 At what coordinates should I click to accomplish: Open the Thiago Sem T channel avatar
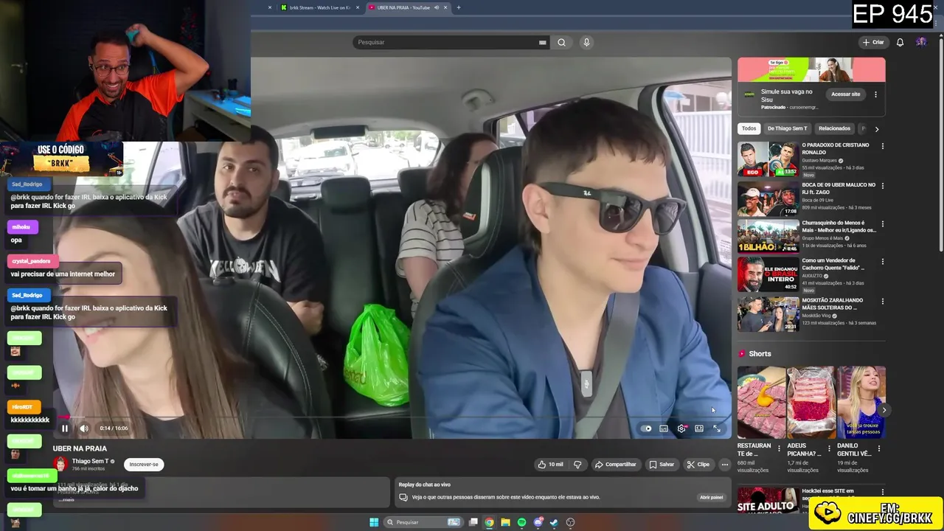[60, 464]
